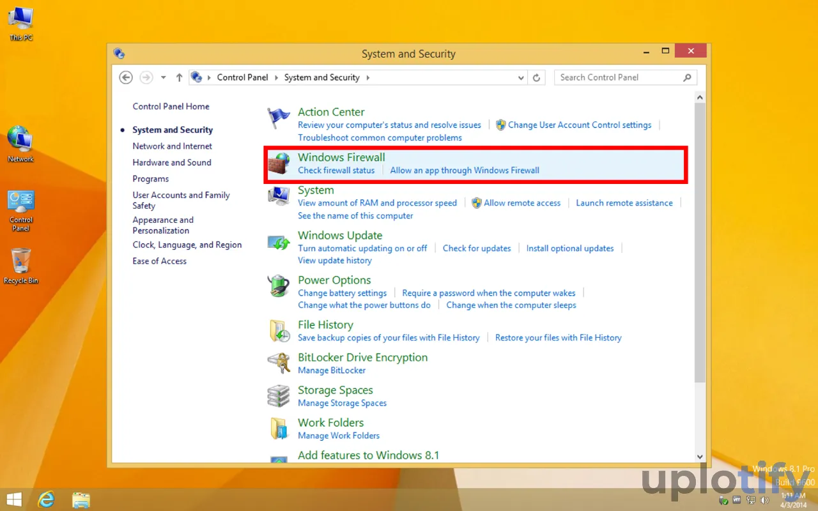818x511 pixels.
Task: Open Clock, Language, and Region
Action: [x=187, y=245]
